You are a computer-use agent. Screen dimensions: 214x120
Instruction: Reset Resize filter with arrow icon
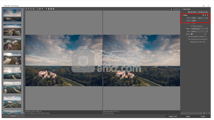(207, 15)
